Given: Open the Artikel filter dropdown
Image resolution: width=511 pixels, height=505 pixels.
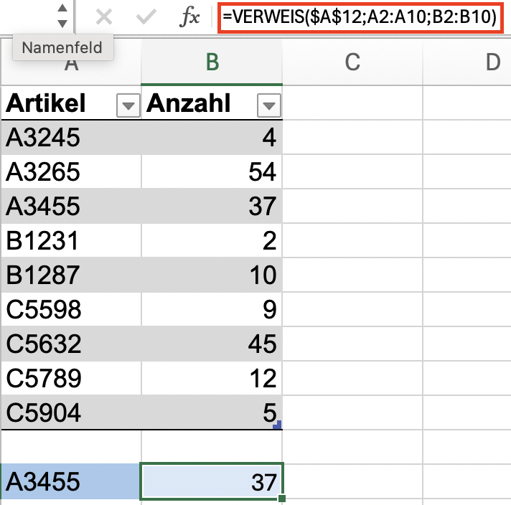Looking at the screenshot, I should pyautogui.click(x=128, y=105).
